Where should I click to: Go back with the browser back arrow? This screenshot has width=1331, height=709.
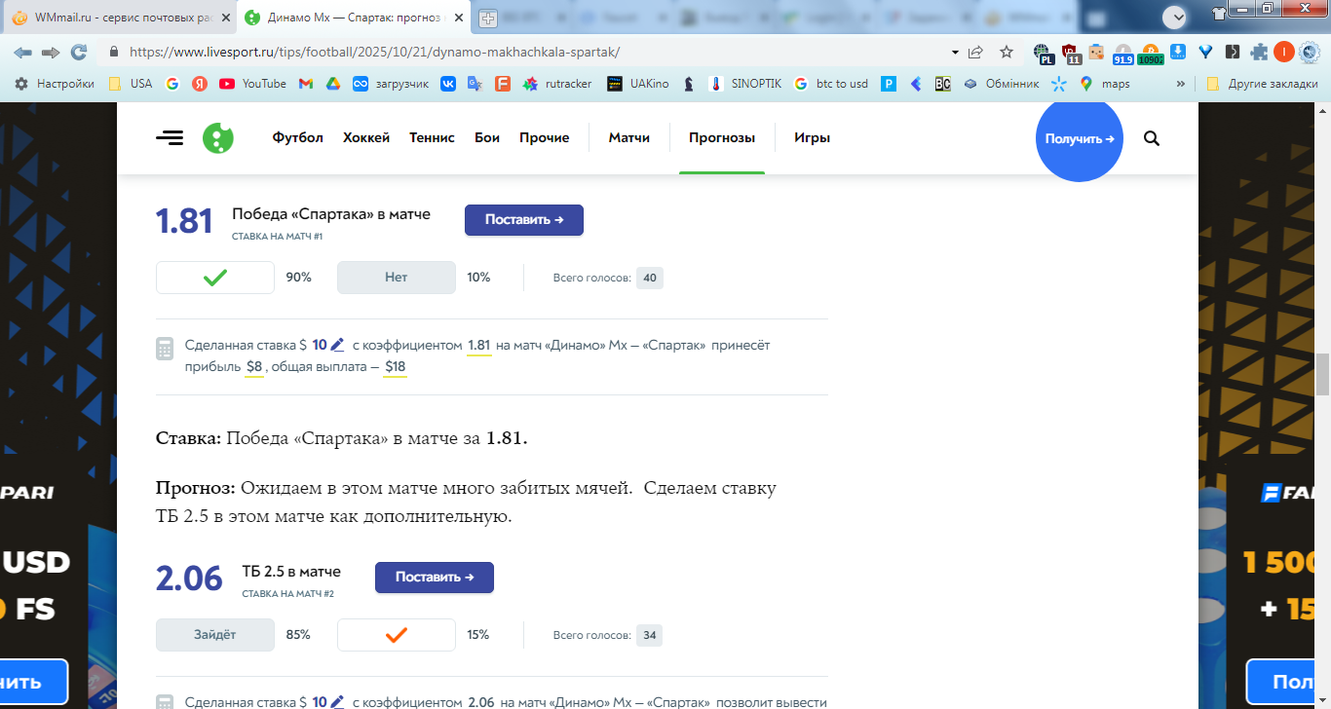point(21,53)
